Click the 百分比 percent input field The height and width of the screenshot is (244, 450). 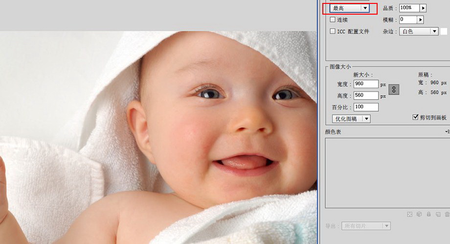(366, 107)
